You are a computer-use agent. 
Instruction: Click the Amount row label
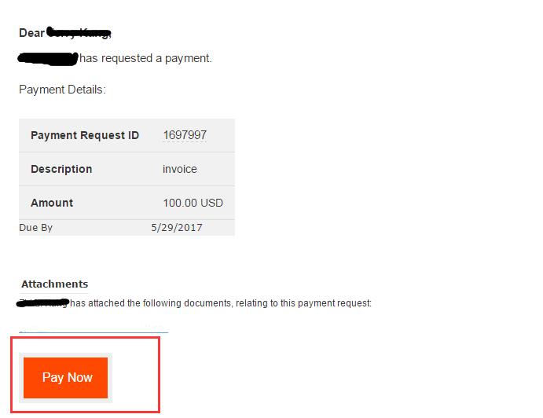coord(52,203)
